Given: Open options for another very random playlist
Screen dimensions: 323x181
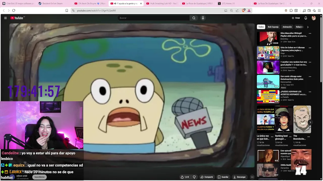Looking at the screenshot, I should pyautogui.click(x=310, y=62).
